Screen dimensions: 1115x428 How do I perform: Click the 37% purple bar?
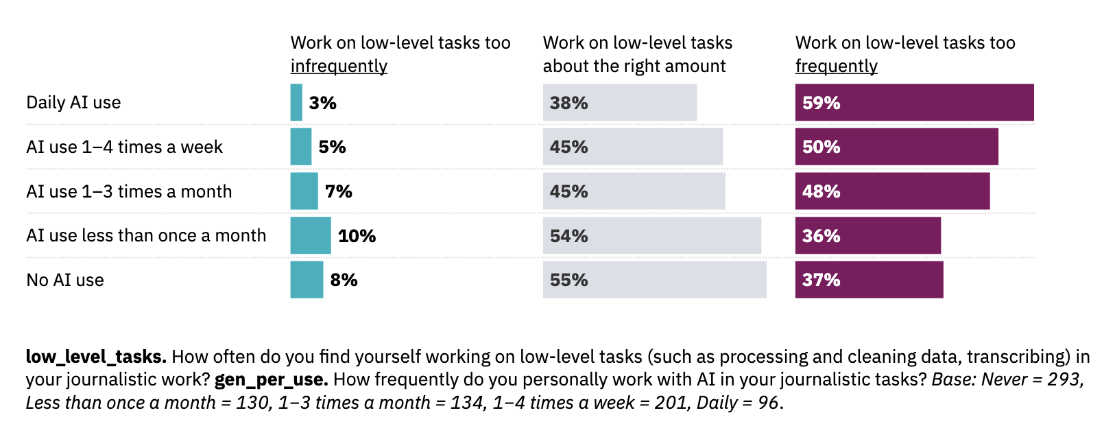coord(869,280)
